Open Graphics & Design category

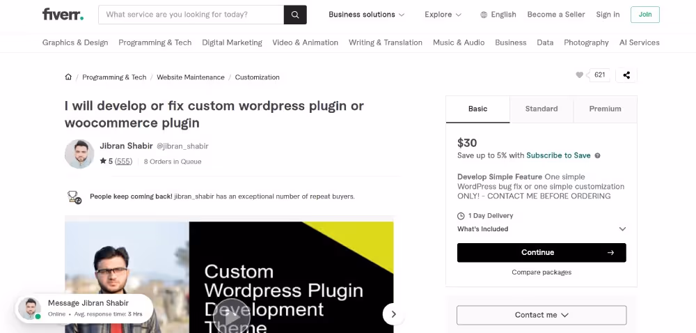[75, 42]
